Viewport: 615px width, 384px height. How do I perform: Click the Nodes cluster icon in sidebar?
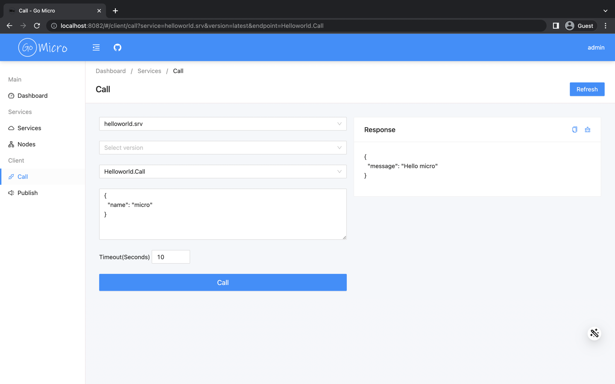tap(11, 144)
